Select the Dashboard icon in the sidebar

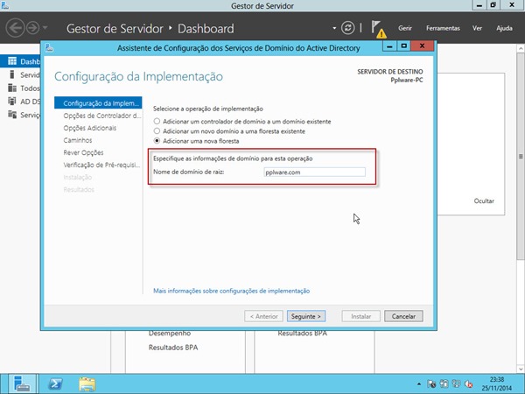click(x=12, y=61)
